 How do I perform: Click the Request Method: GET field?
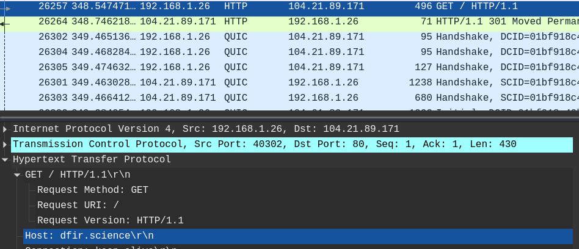[x=92, y=190]
